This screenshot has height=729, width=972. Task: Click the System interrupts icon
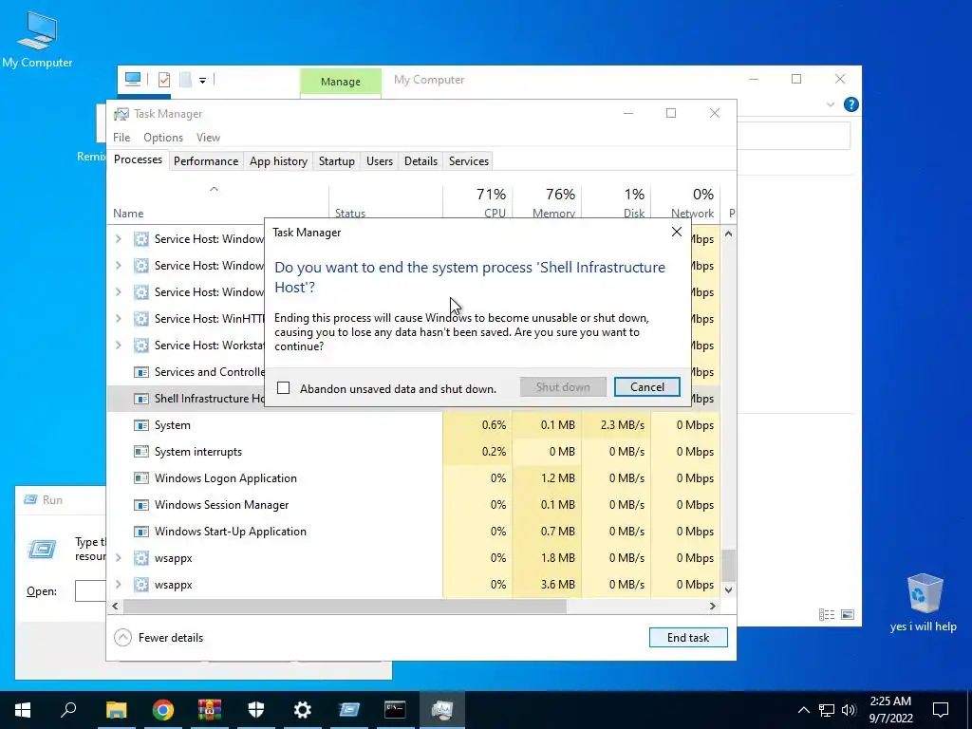[x=141, y=452]
